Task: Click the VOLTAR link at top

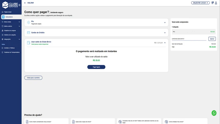Action: pos(31,3)
